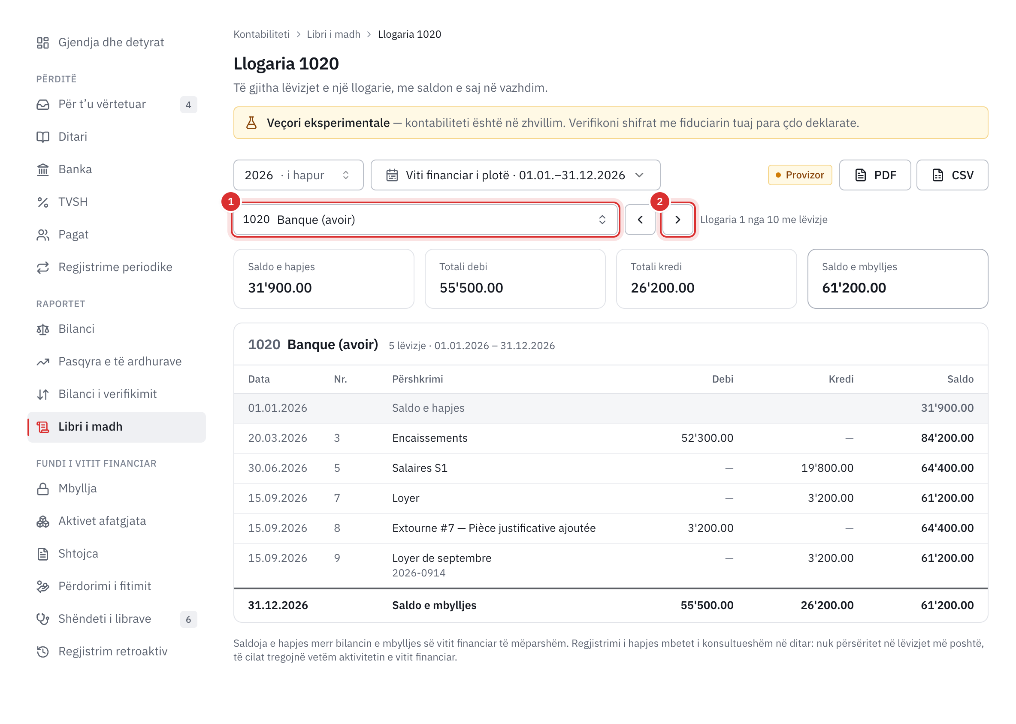
Task: Click the badge 6 beside Shëndeti i librave
Action: 189,619
